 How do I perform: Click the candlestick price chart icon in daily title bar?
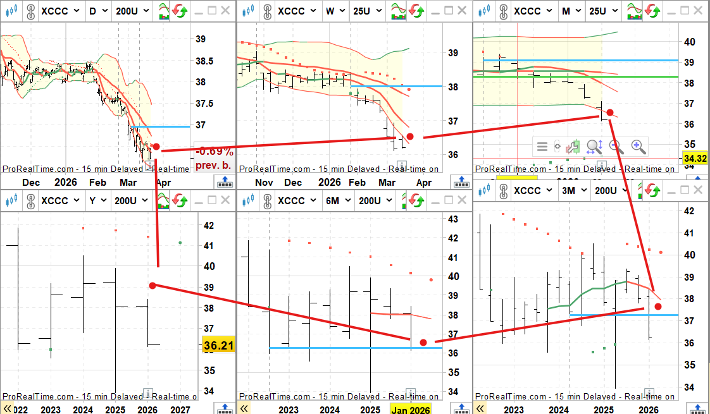click(12, 11)
